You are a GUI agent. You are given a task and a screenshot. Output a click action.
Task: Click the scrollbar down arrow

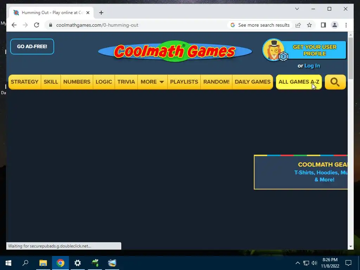pyautogui.click(x=351, y=246)
